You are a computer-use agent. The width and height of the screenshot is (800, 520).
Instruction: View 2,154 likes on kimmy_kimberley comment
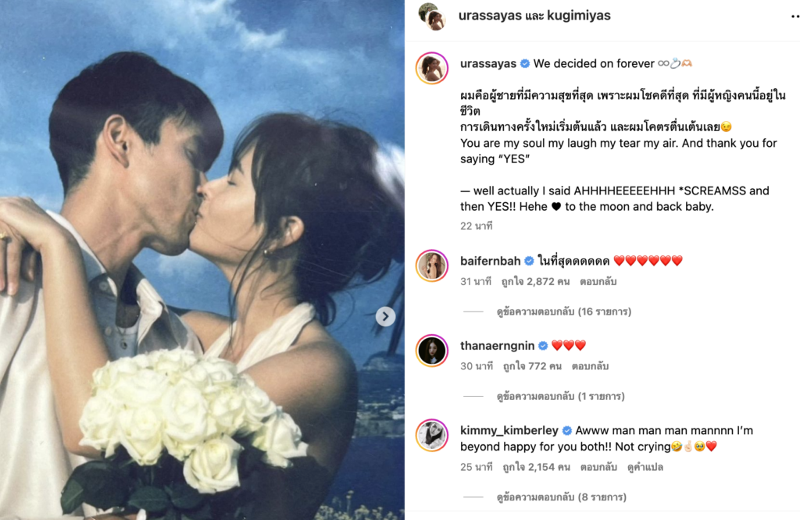click(x=536, y=467)
